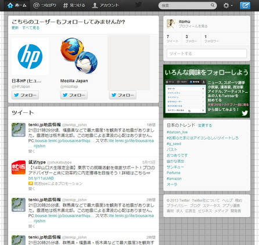The width and height of the screenshot is (259, 245).
Task: Click the 就活type red avatar icon
Action: point(19,167)
